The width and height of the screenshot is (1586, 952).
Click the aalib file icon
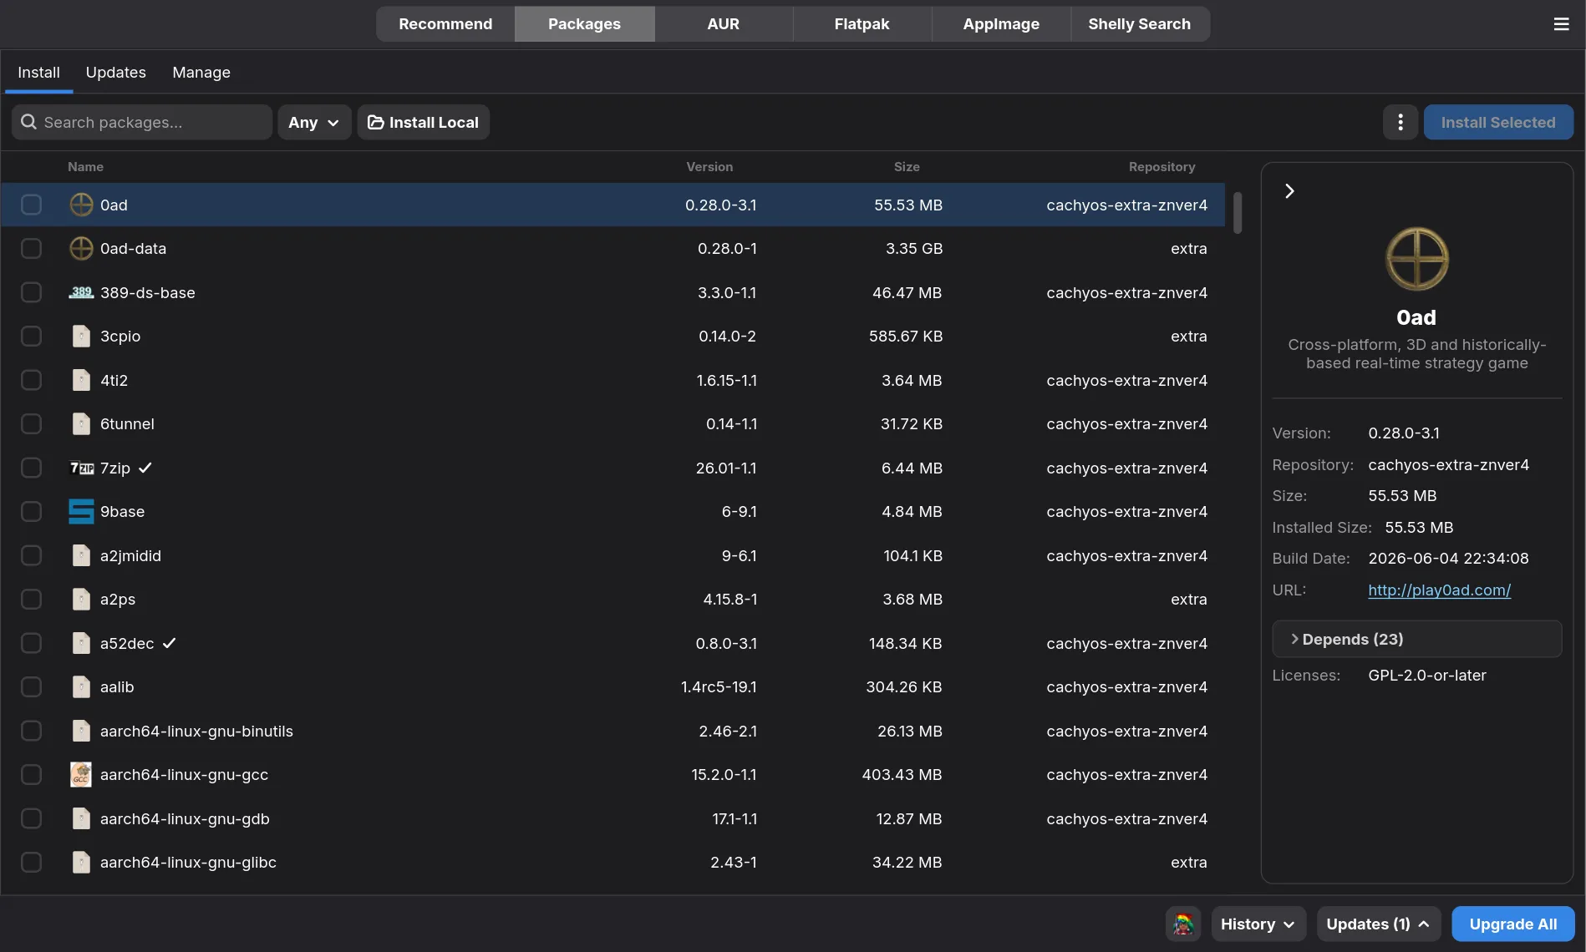click(81, 686)
